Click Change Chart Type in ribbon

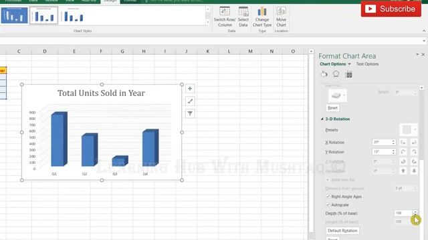pos(262,17)
